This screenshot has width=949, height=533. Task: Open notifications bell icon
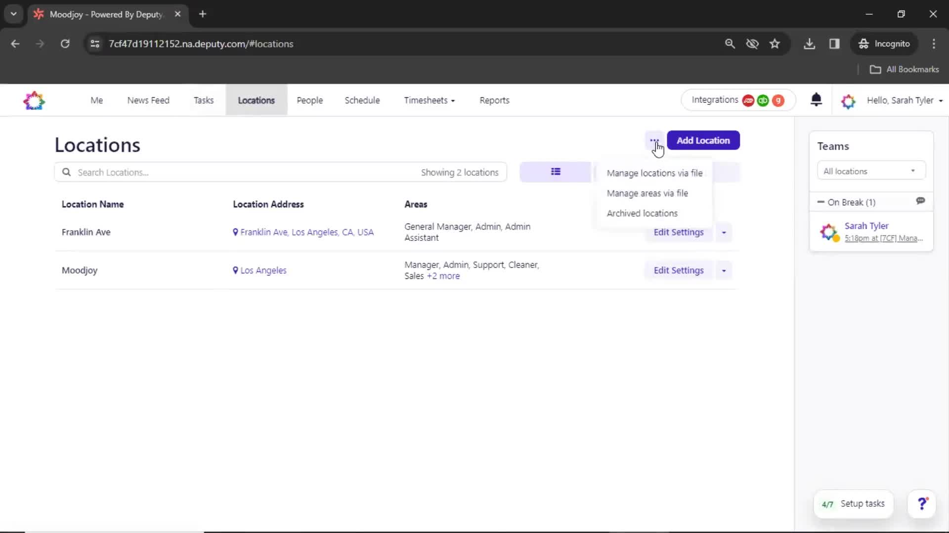point(817,100)
